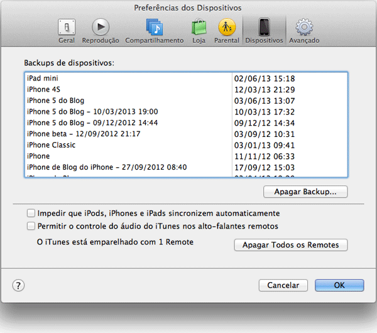Select backup 'iPhone 5 do Blog – 09/12/2012 14:44'
The image size is (377, 333).
pos(186,123)
